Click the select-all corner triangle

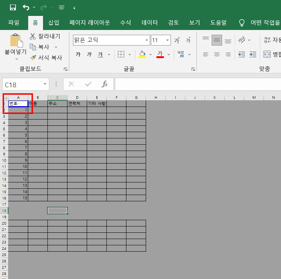click(6, 98)
